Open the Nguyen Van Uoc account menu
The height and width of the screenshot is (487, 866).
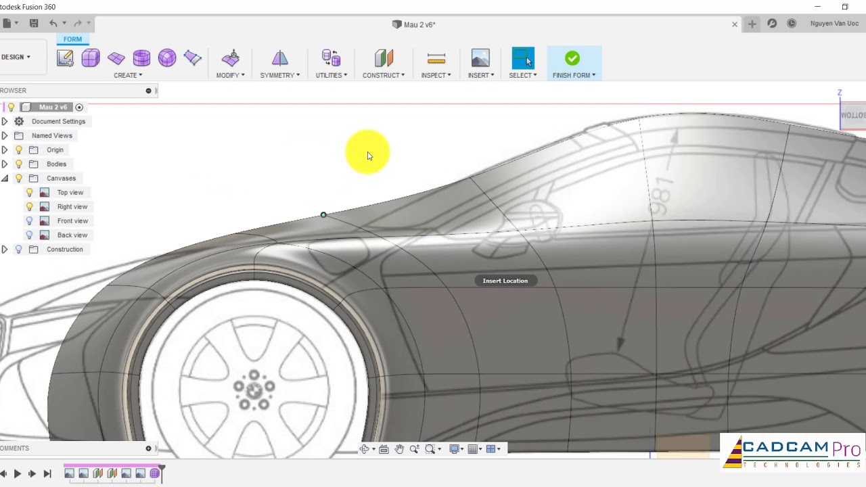[834, 24]
